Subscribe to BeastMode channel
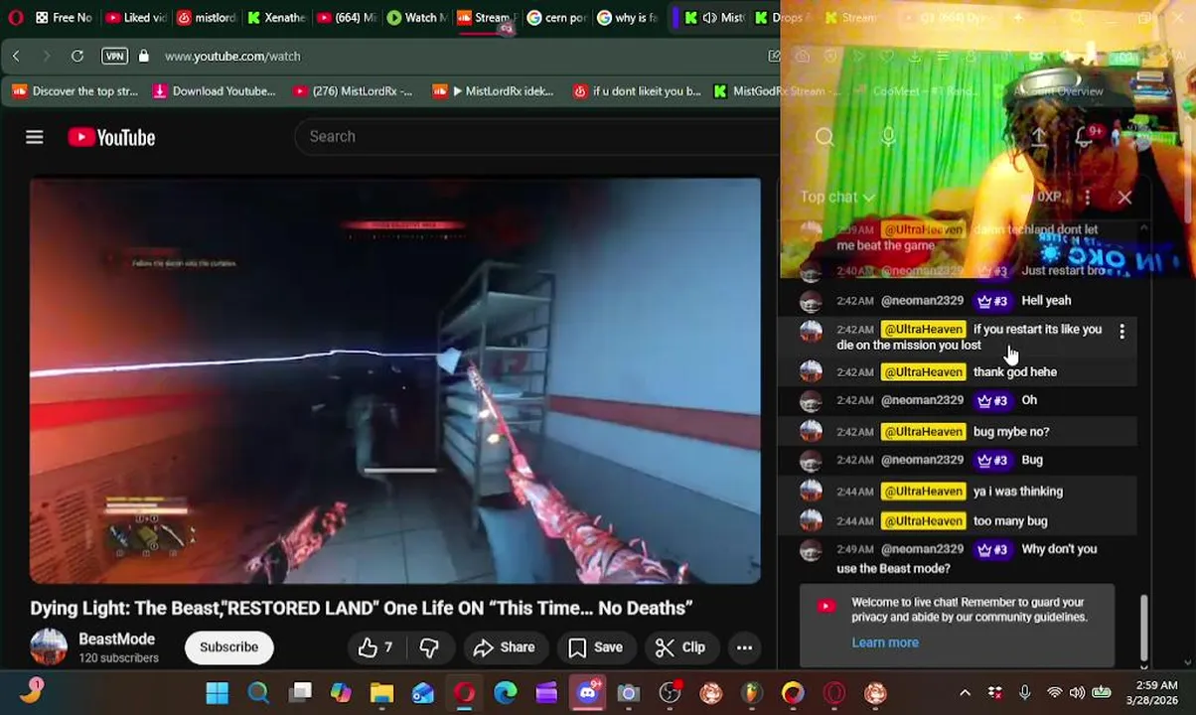Image resolution: width=1196 pixels, height=715 pixels. 228,647
